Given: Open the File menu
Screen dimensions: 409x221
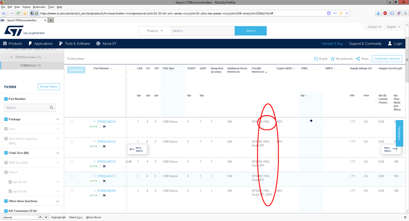Looking at the screenshot, I should 3,7.
